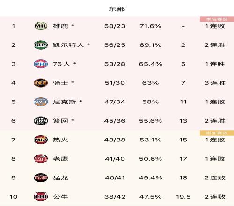The image size is (234, 206).
Task: Click the Boston Celtics BOS logo
Action: (x=41, y=45)
